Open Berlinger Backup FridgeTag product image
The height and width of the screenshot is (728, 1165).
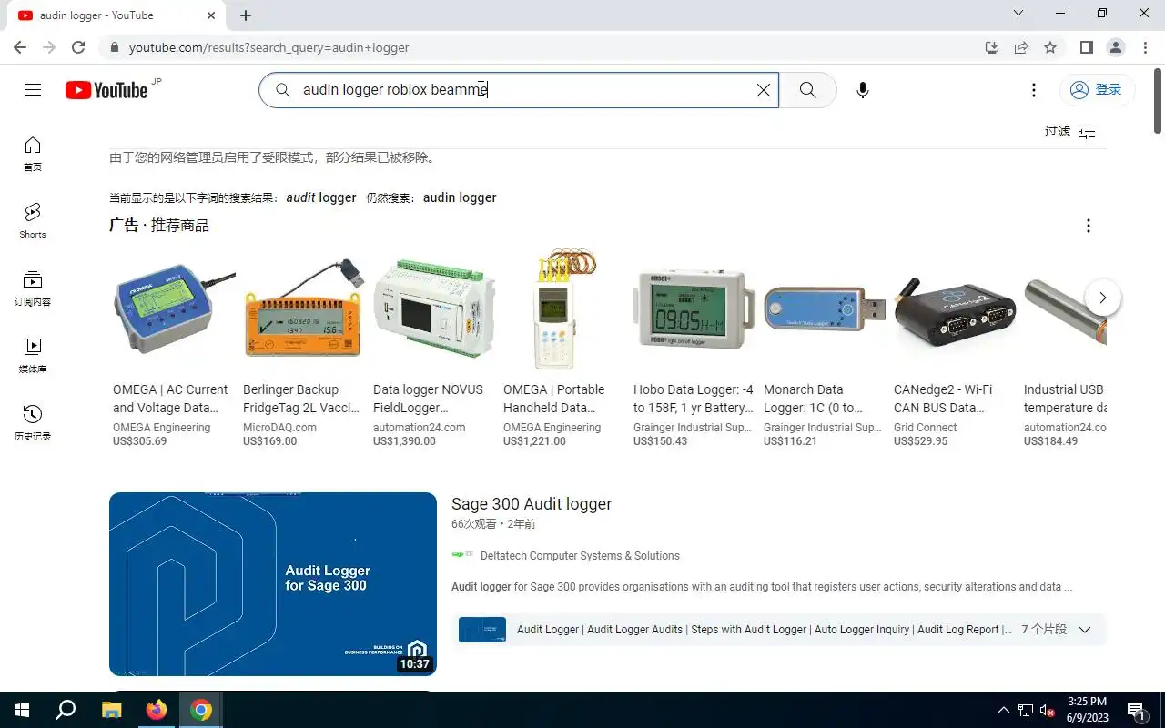pyautogui.click(x=302, y=310)
